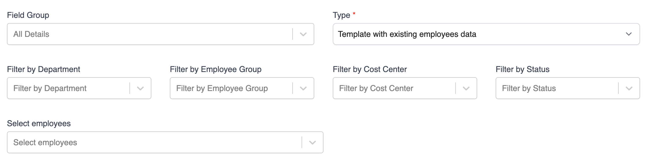Open the Filter by Status select box
The width and height of the screenshot is (647, 159).
pos(555,88)
